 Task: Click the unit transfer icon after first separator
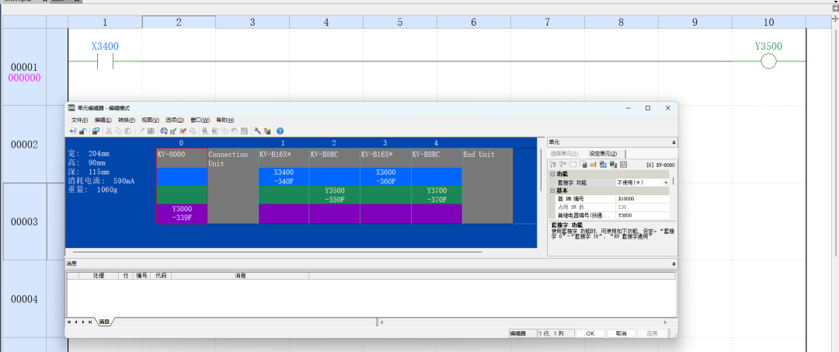click(96, 131)
